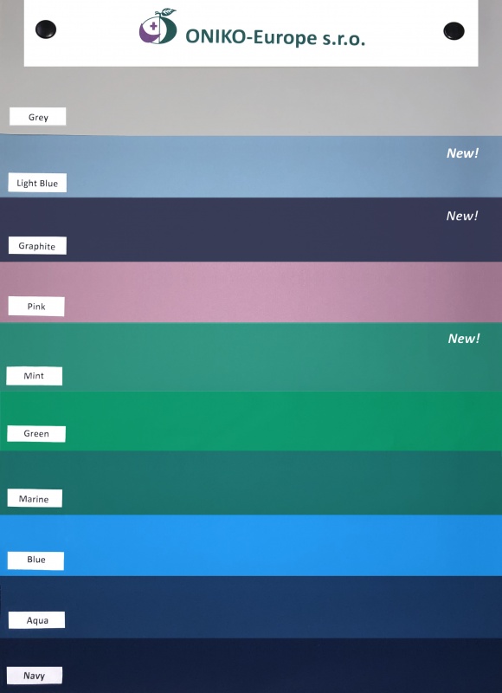The image size is (502, 693).
Task: Click the ONIKO-Europe s.r.o. company name
Action: tap(275, 37)
